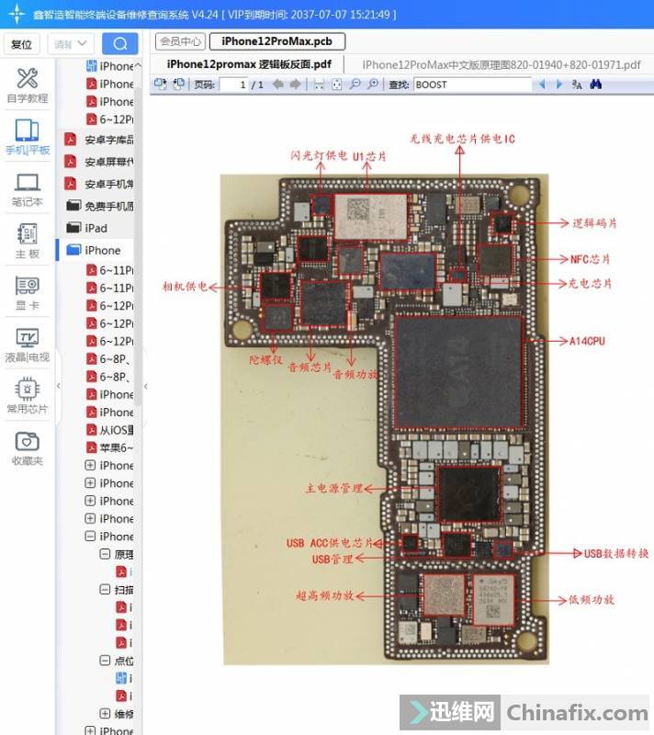Image resolution: width=654 pixels, height=735 pixels.
Task: Collapse the 点位 subfolder in the tree
Action: click(104, 661)
